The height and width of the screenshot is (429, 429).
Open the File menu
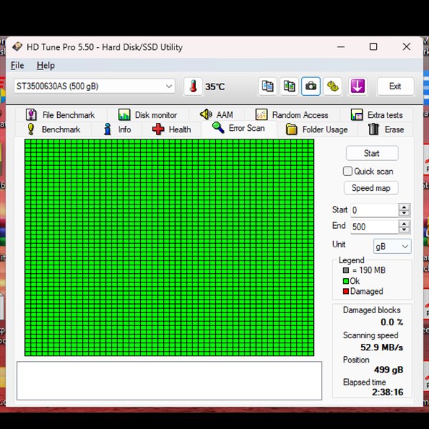pyautogui.click(x=17, y=65)
